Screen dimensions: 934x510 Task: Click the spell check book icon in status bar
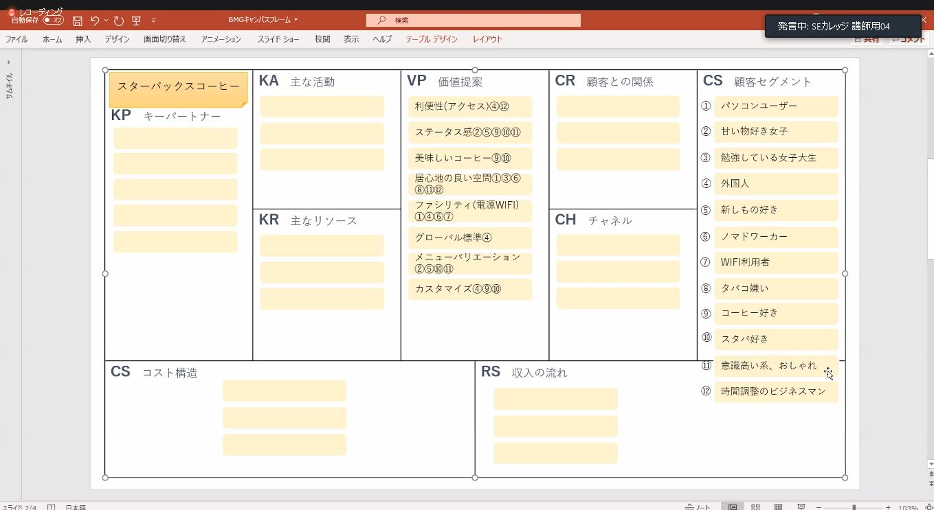point(51,507)
